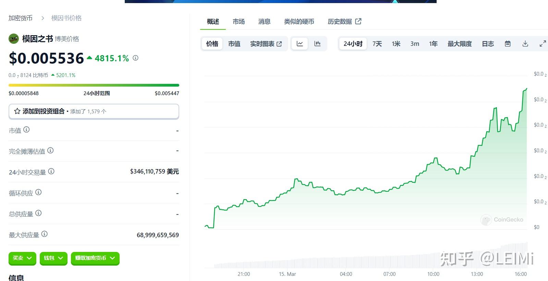Screen dimensions: 548x281
Task: Click the green price line chart area
Action: (x=365, y=159)
